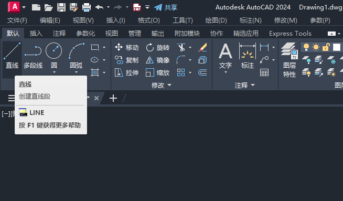The image size is (343, 201).
Task: Click the Thaw All Layers icon
Action: [x=331, y=72]
